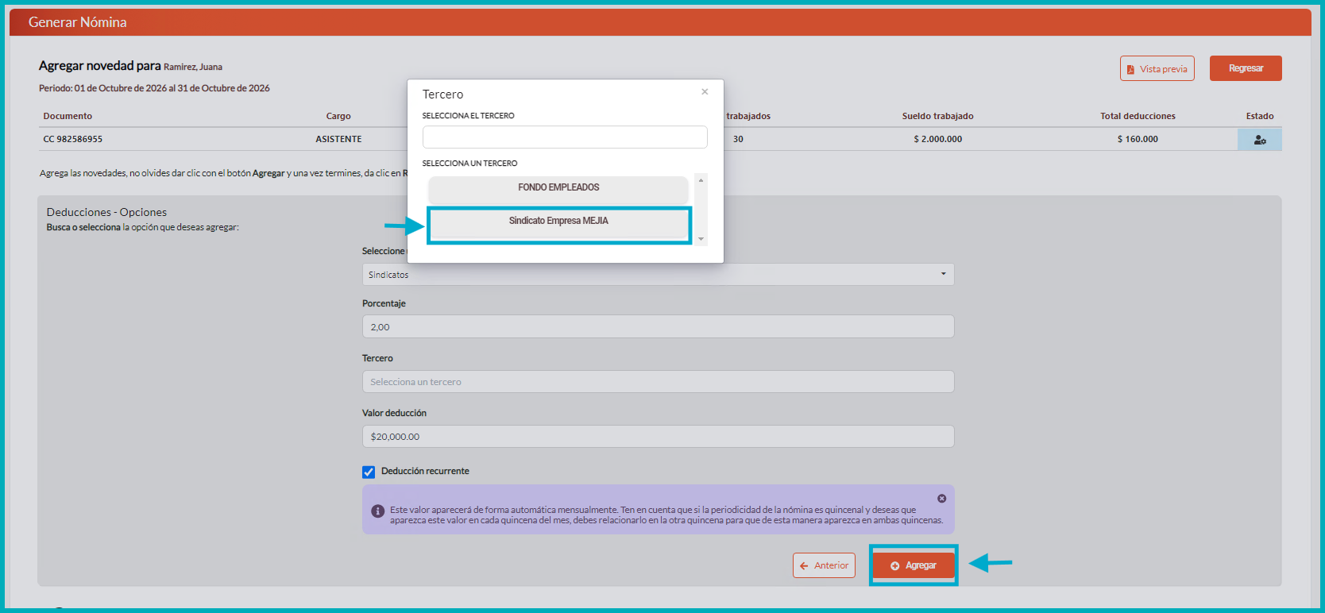Click the Sueldo trabajado column header

937,116
